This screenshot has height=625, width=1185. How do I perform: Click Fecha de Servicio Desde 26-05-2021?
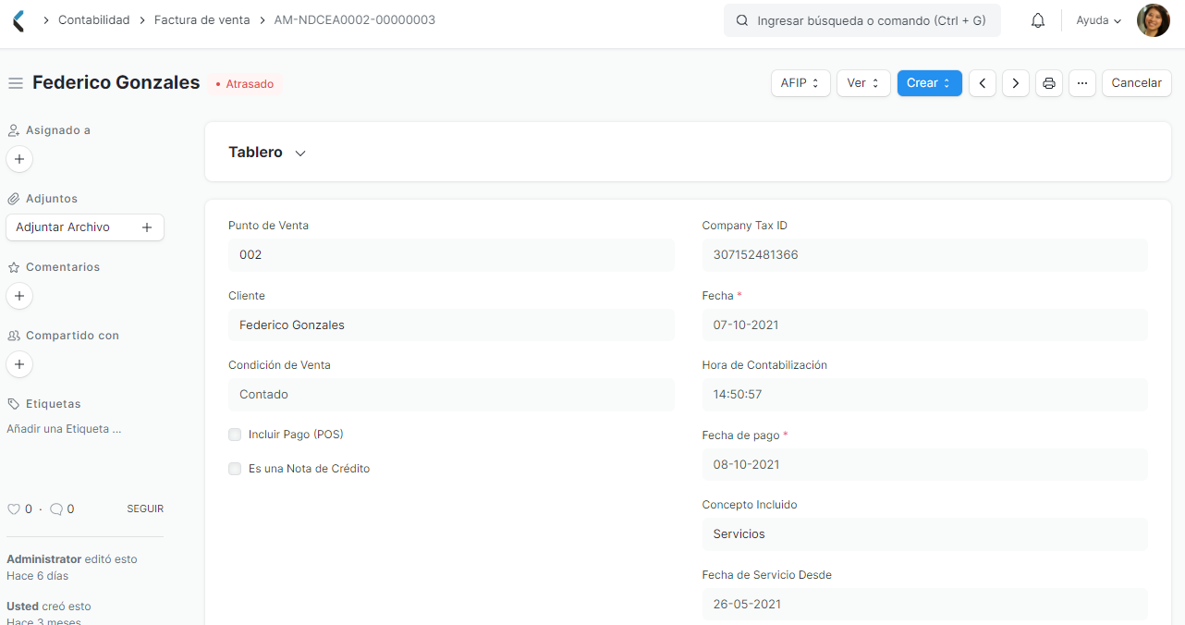click(924, 605)
